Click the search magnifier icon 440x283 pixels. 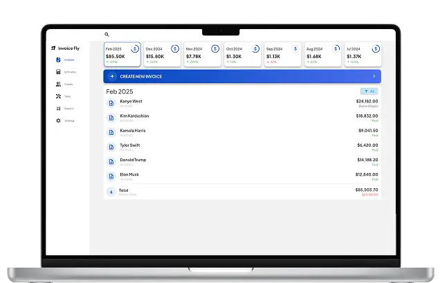coord(107,34)
